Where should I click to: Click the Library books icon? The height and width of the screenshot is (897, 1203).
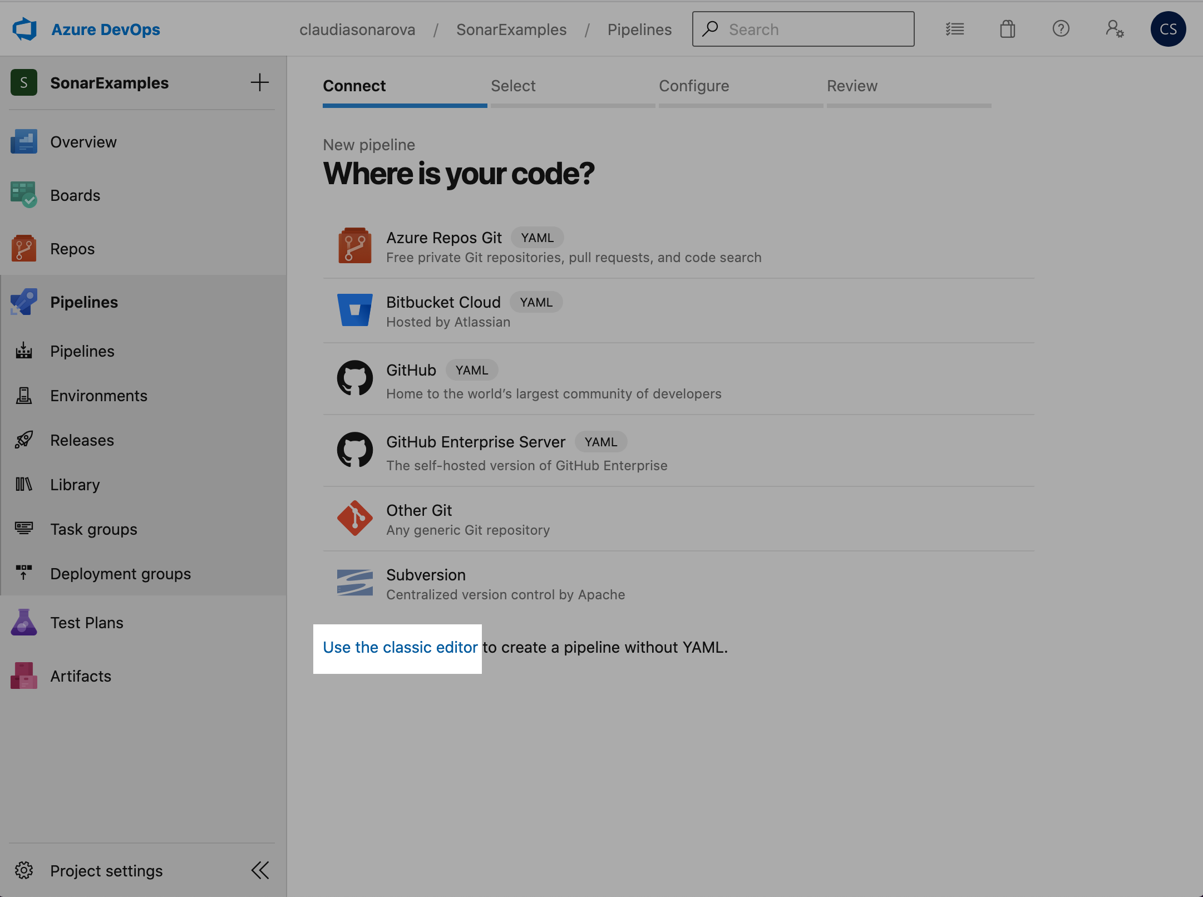24,484
